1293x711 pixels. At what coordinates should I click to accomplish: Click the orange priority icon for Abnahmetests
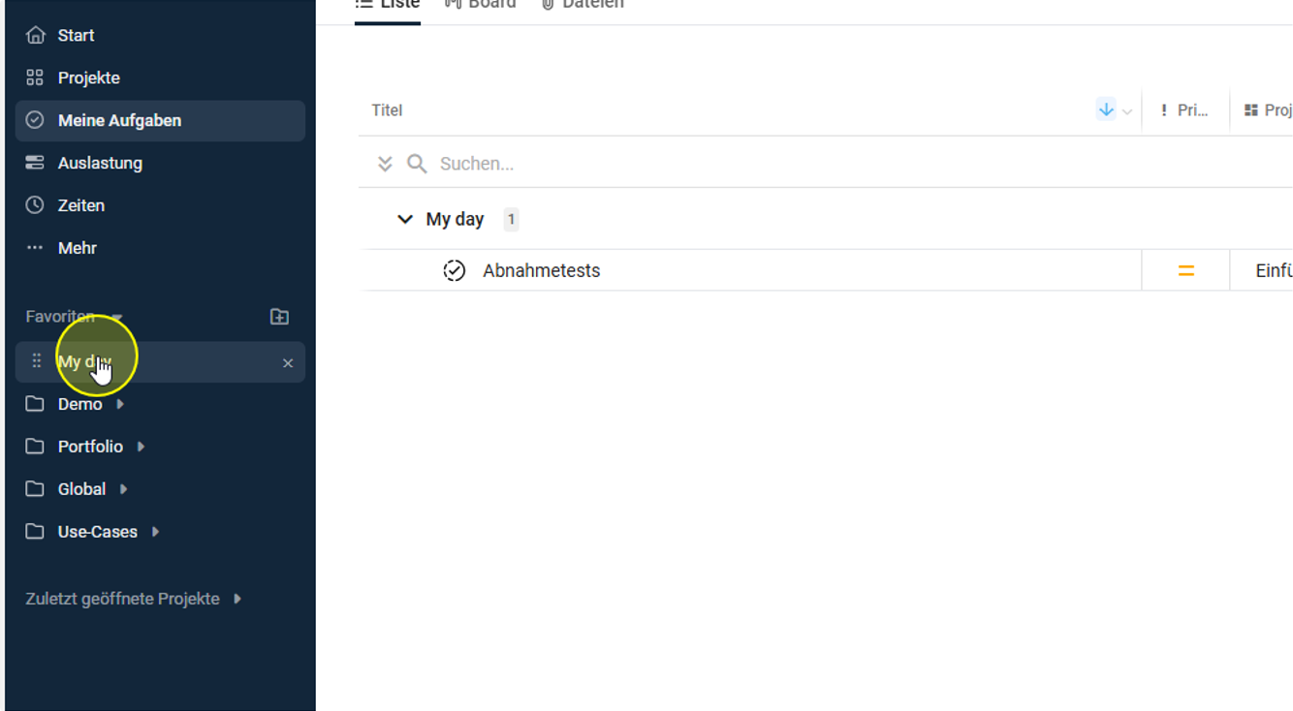pyautogui.click(x=1185, y=271)
